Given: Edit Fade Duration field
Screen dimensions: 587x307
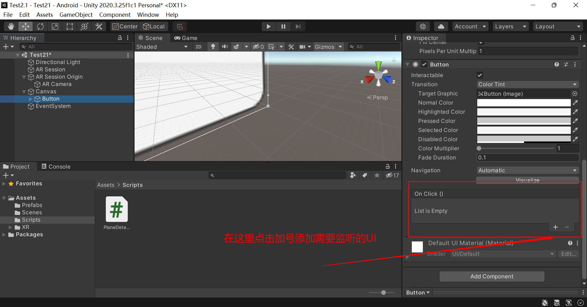Looking at the screenshot, I should click(x=528, y=158).
